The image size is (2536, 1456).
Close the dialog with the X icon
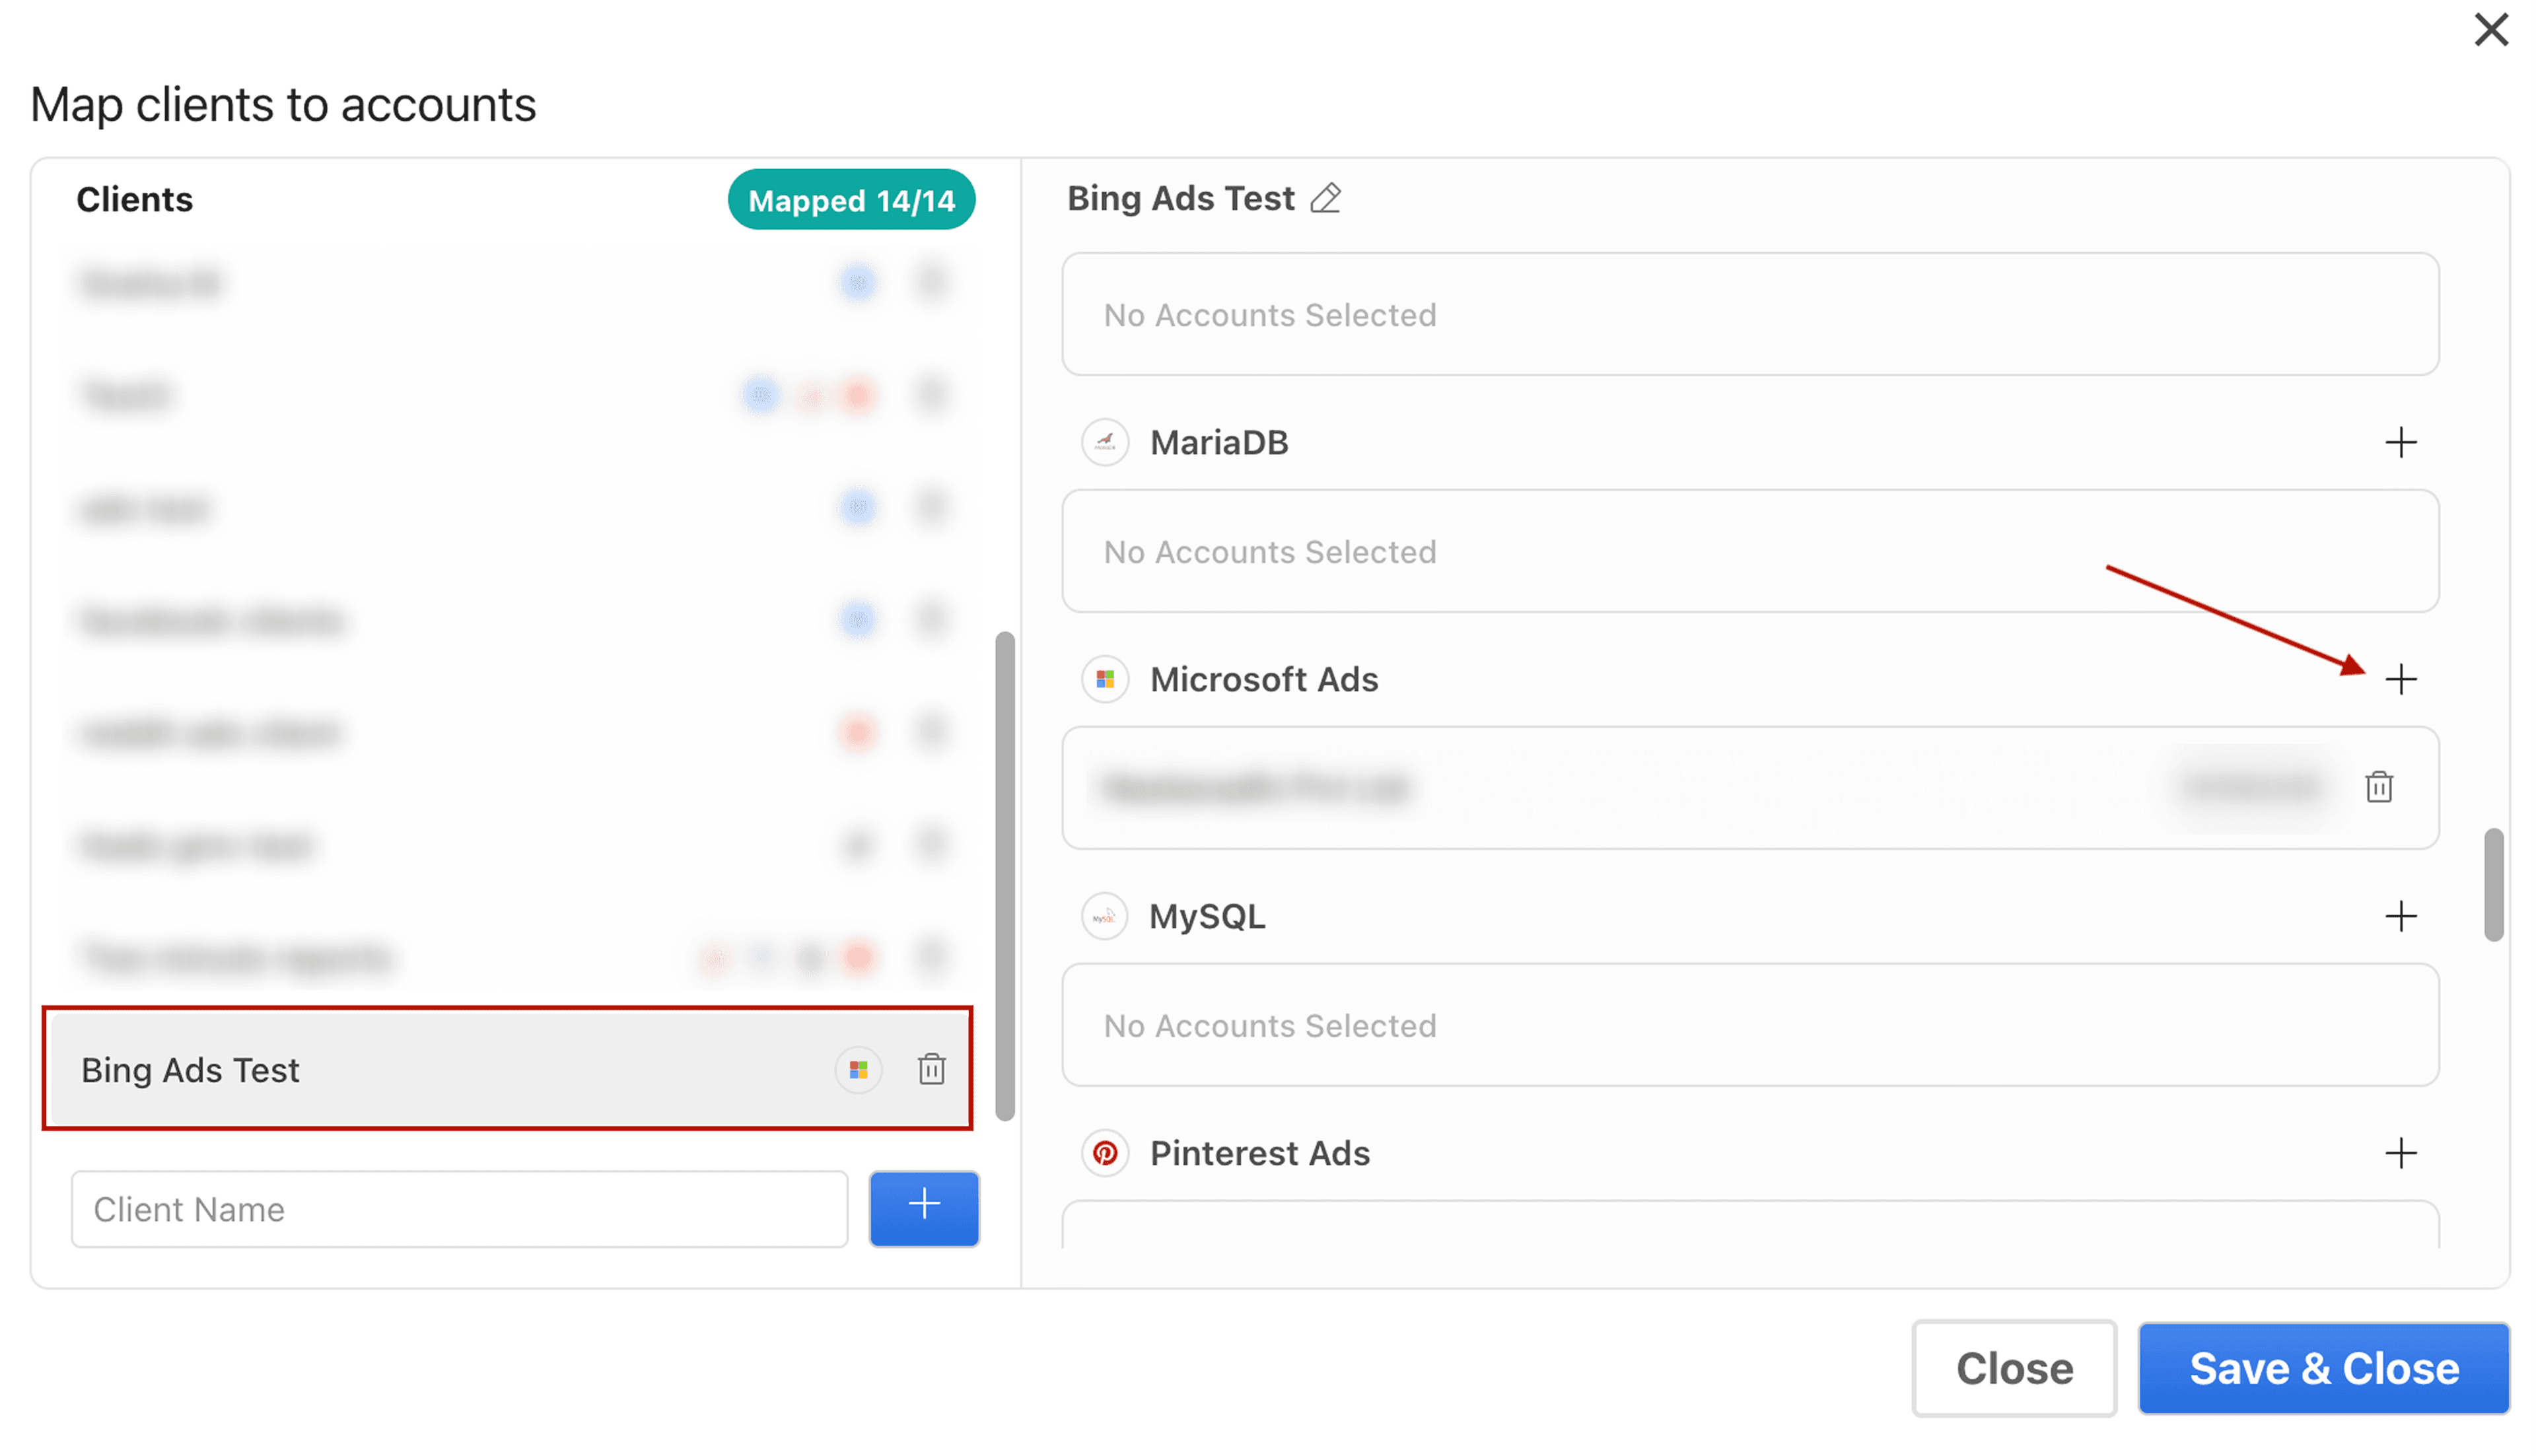(x=2490, y=30)
